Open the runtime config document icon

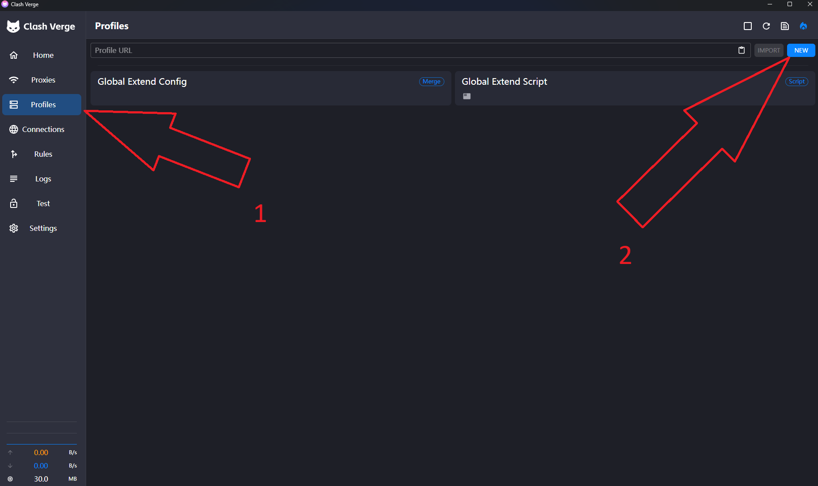pos(785,26)
